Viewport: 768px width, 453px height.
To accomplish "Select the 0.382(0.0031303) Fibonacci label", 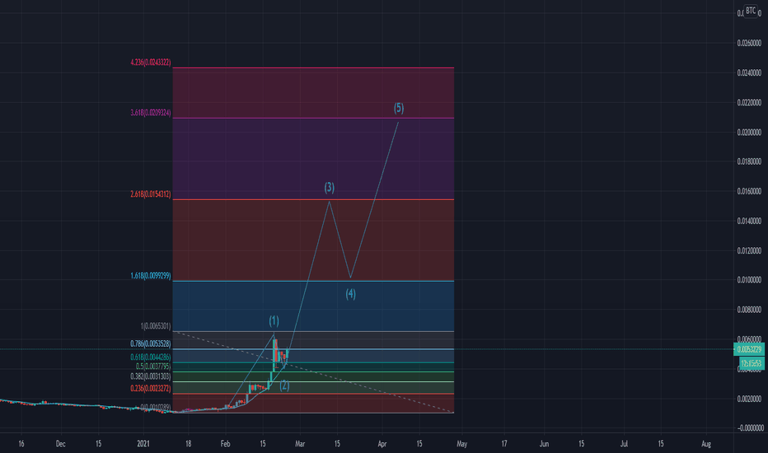I will coord(151,376).
